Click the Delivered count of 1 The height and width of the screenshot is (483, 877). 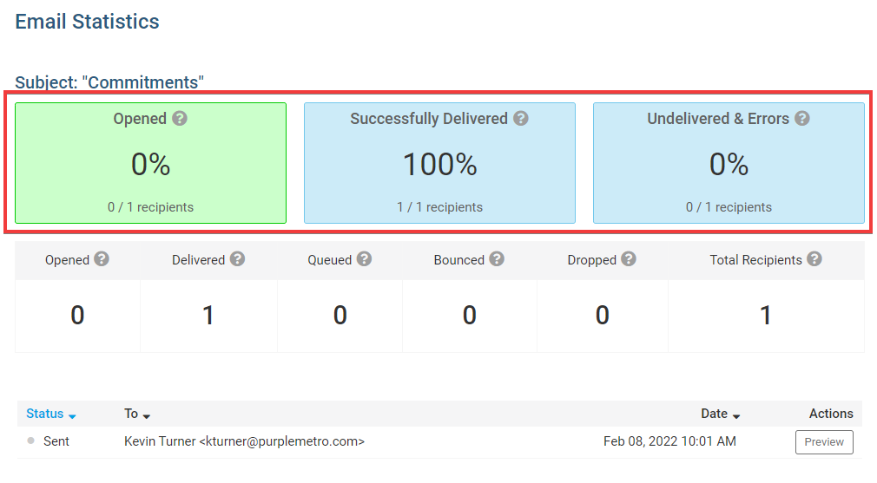(x=208, y=316)
